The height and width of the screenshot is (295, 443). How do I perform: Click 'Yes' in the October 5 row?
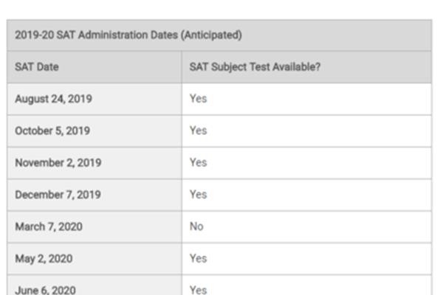click(x=198, y=131)
